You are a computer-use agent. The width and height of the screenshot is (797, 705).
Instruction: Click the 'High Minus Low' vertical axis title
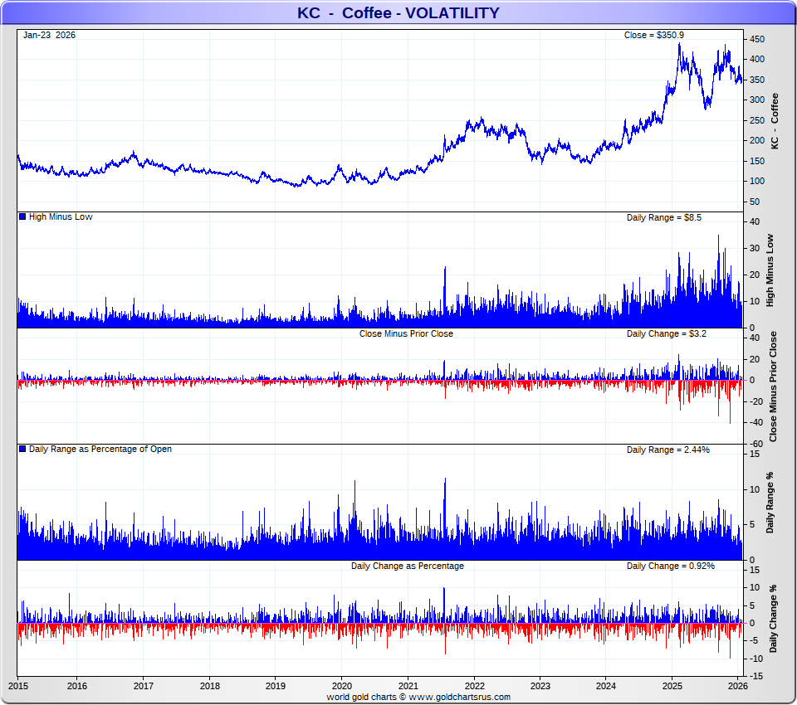(770, 270)
